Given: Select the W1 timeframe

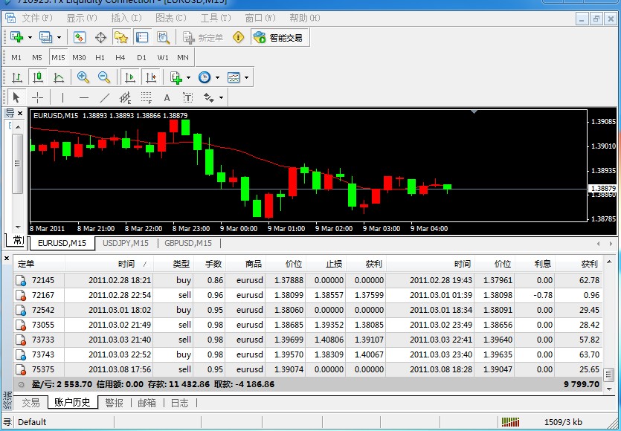Looking at the screenshot, I should pyautogui.click(x=162, y=57).
